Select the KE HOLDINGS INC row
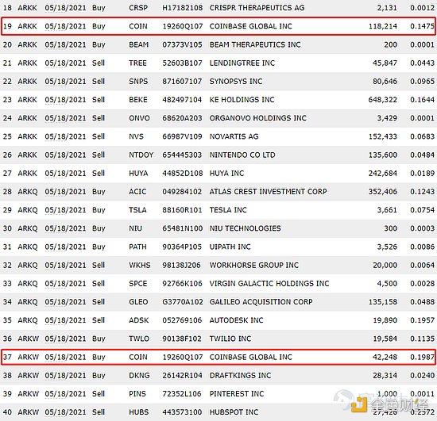This screenshot has height=421, width=437. 218,100
